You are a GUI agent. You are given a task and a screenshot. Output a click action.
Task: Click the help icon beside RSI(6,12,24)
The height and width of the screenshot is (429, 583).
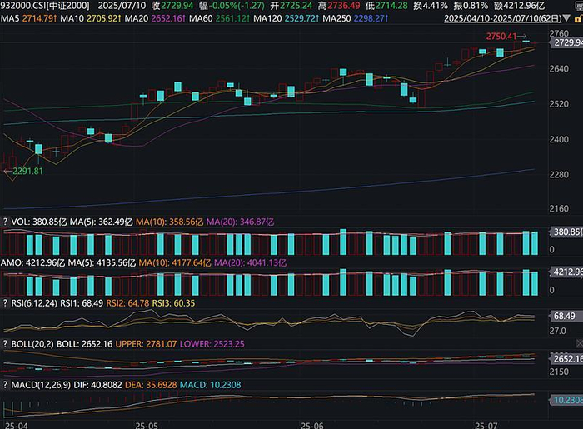5,303
